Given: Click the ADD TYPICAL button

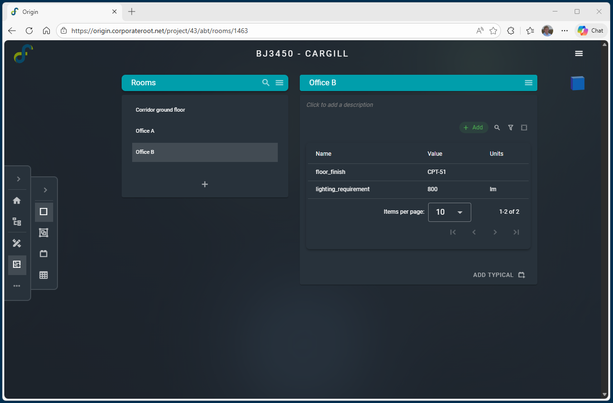Looking at the screenshot, I should tap(499, 275).
